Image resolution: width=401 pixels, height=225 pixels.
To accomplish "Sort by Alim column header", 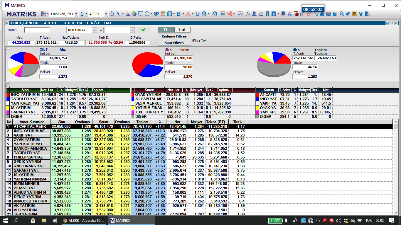I will (61, 122).
